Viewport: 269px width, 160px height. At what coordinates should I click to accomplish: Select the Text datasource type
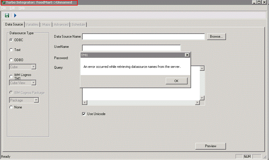(11, 50)
